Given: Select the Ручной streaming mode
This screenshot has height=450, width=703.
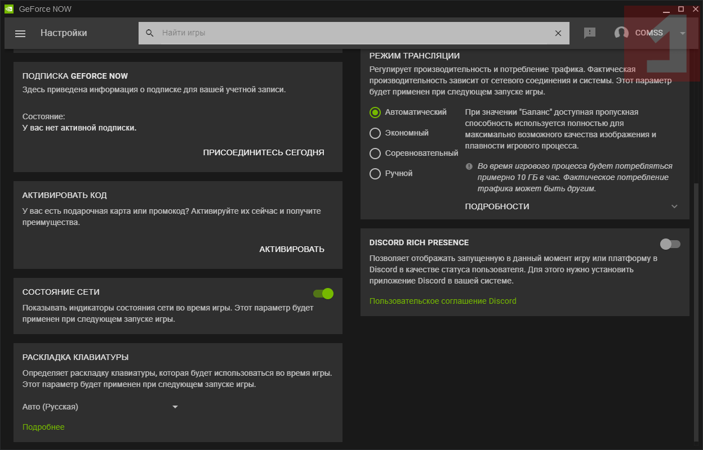Looking at the screenshot, I should point(375,174).
